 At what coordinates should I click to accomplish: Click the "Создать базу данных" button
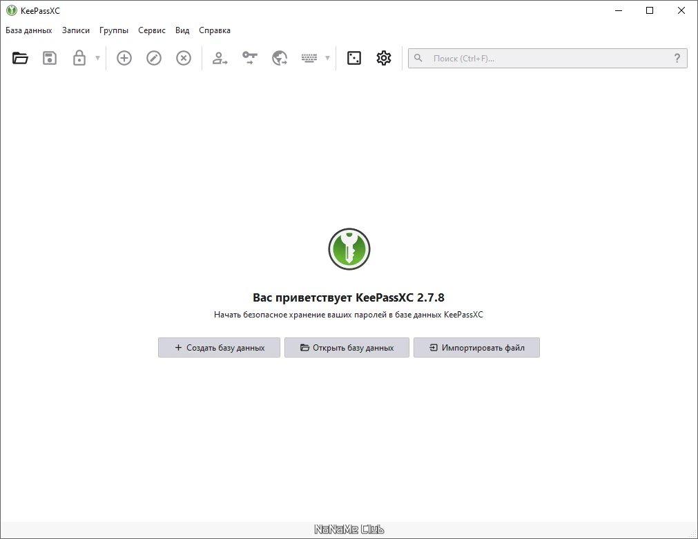(219, 348)
